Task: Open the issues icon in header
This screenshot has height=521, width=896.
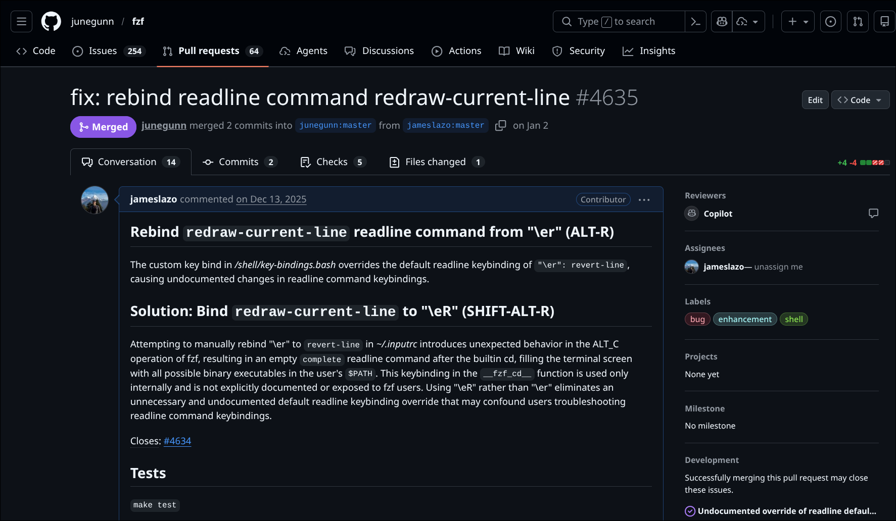Action: click(830, 21)
